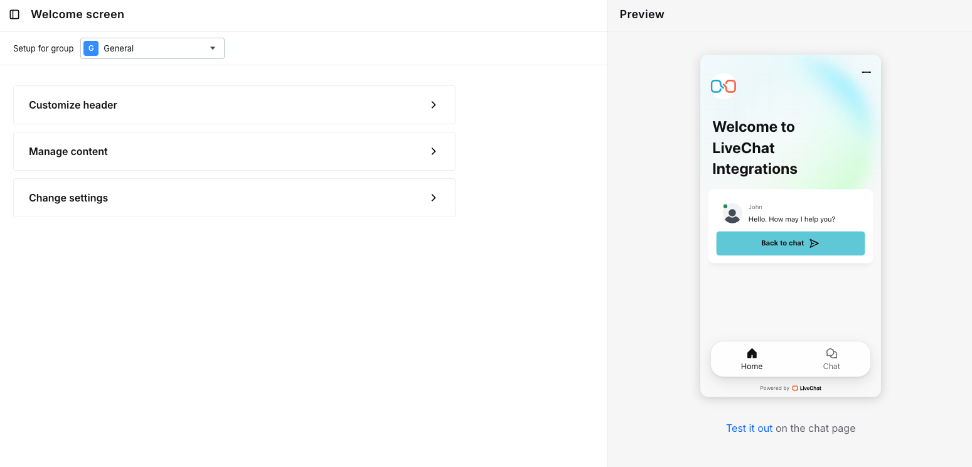Toggle the sidebar panel icon

pyautogui.click(x=14, y=14)
